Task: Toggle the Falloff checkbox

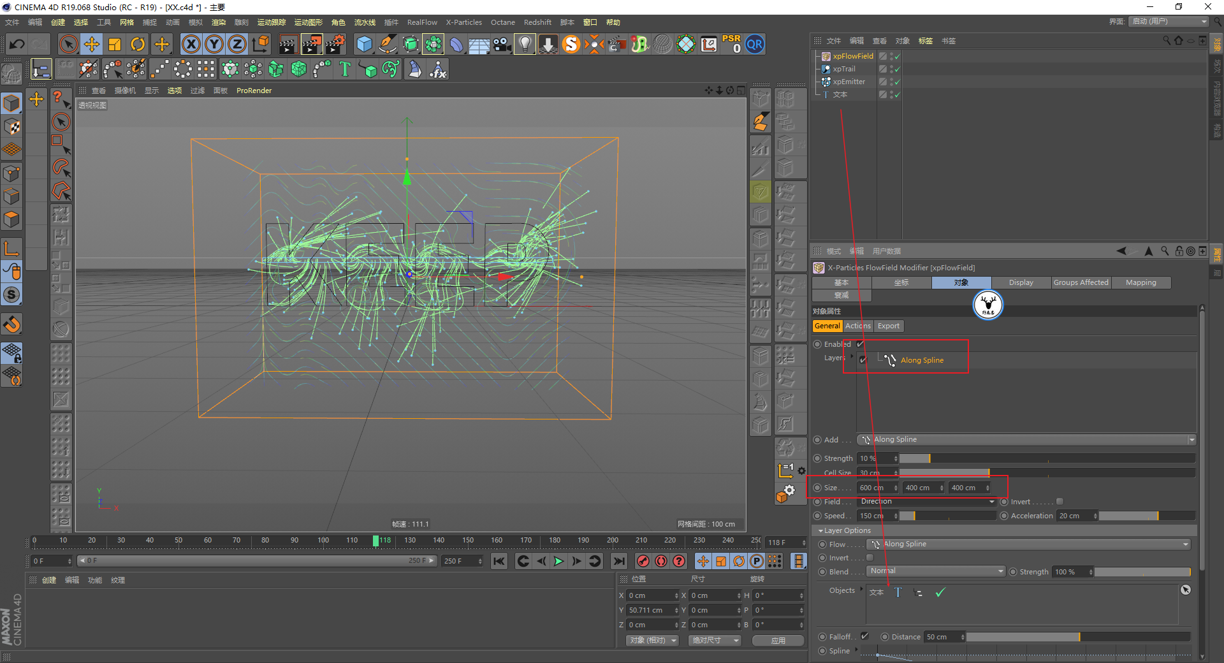Action: point(865,636)
